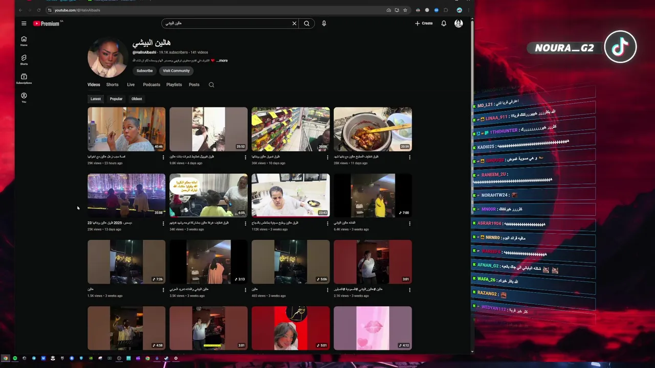Image resolution: width=655 pixels, height=368 pixels.
Task: Play the 20:59 cooking pot thumbnail
Action: [373, 129]
